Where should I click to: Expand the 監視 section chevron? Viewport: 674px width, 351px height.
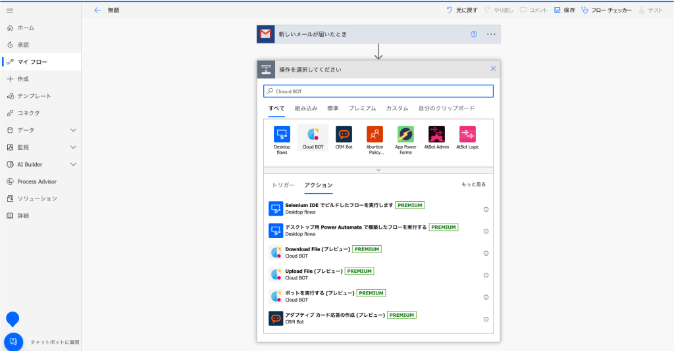pyautogui.click(x=73, y=147)
